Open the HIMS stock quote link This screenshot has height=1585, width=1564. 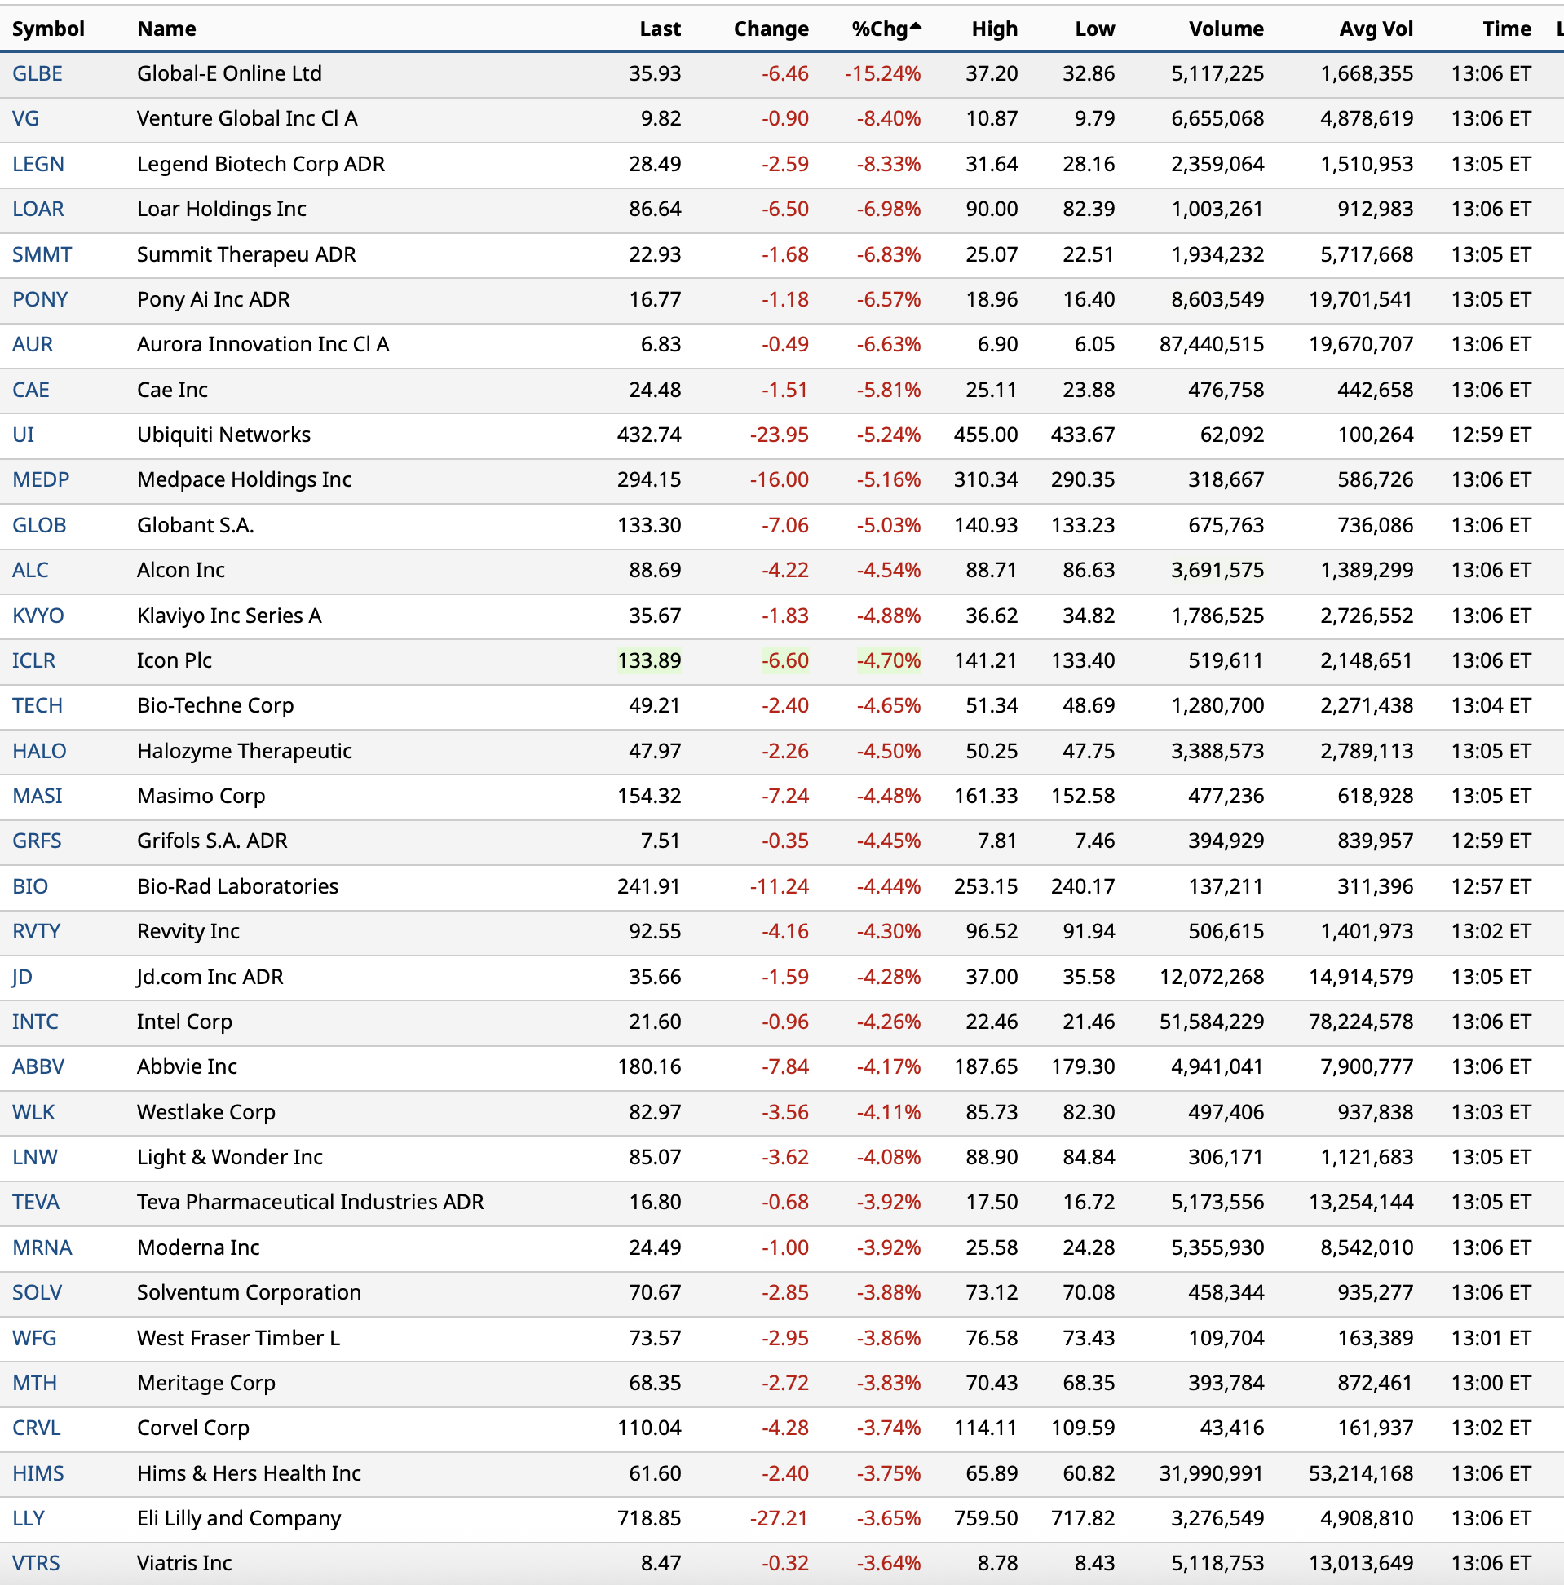(x=38, y=1473)
